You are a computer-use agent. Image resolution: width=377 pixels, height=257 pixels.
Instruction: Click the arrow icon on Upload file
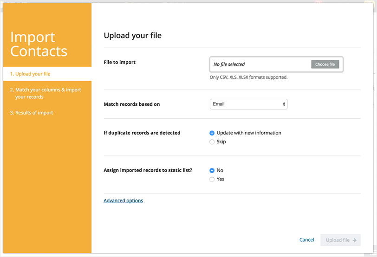(355, 240)
